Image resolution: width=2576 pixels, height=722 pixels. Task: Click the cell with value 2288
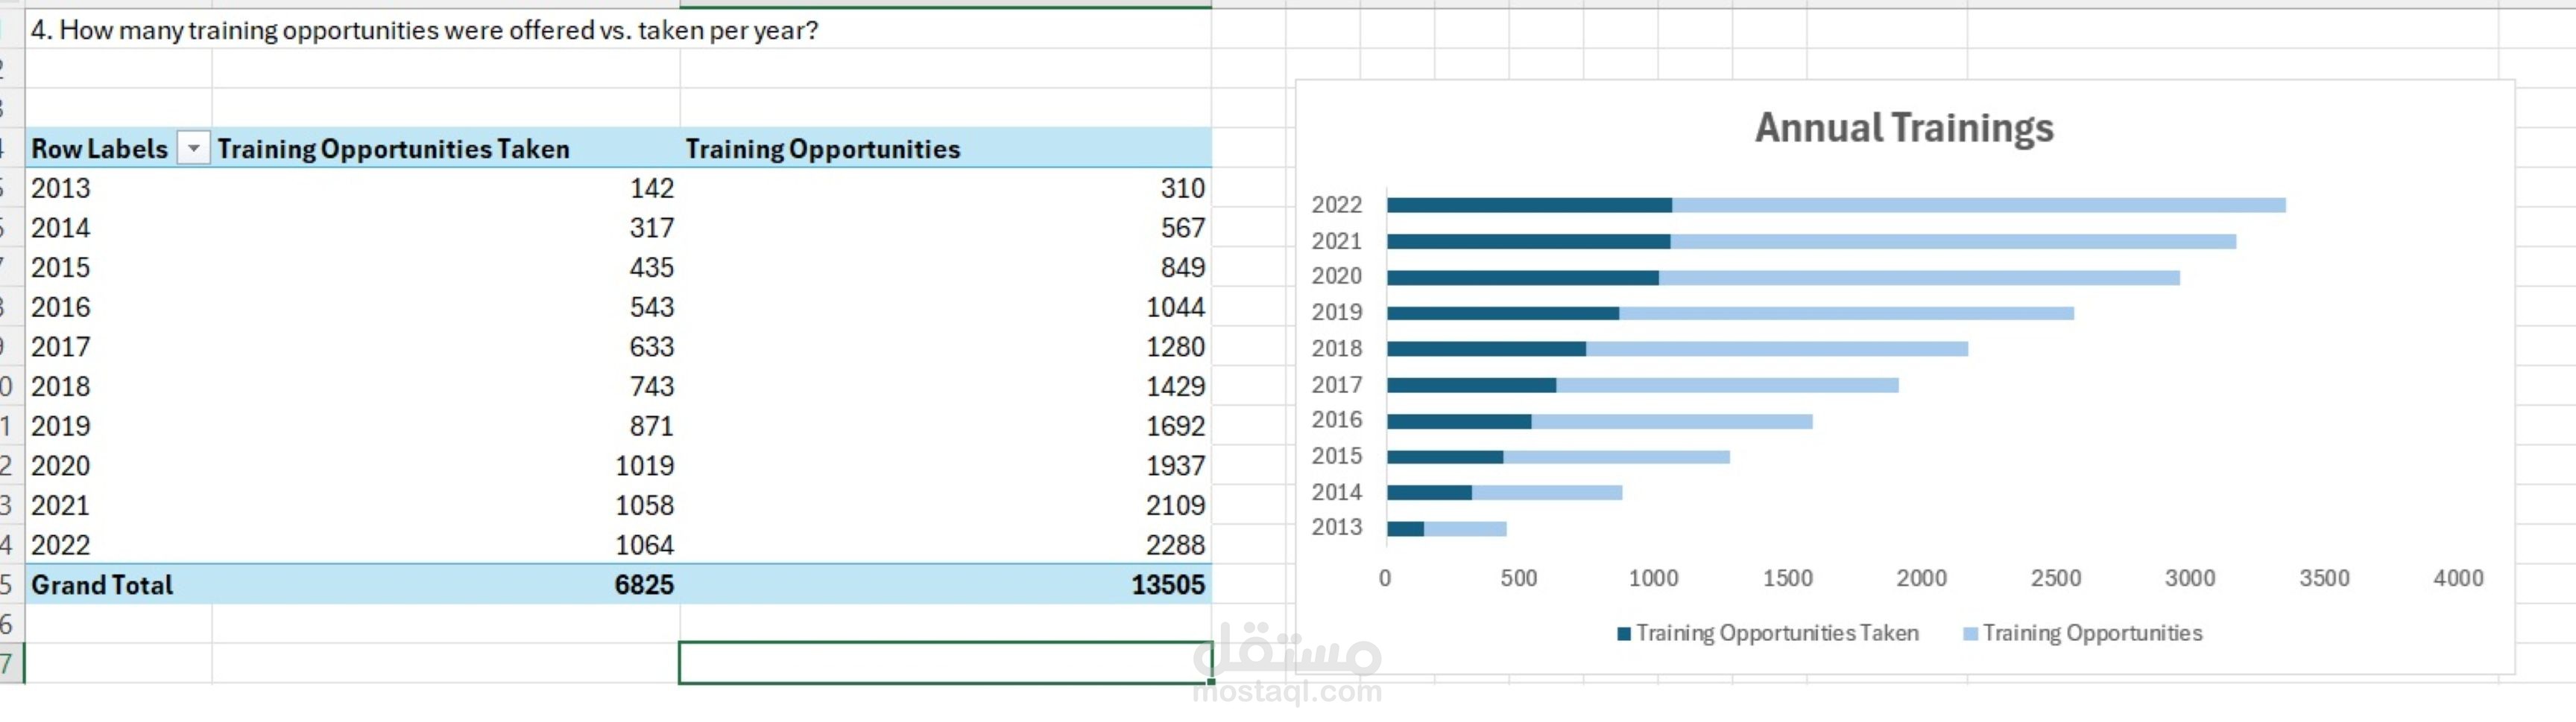945,546
